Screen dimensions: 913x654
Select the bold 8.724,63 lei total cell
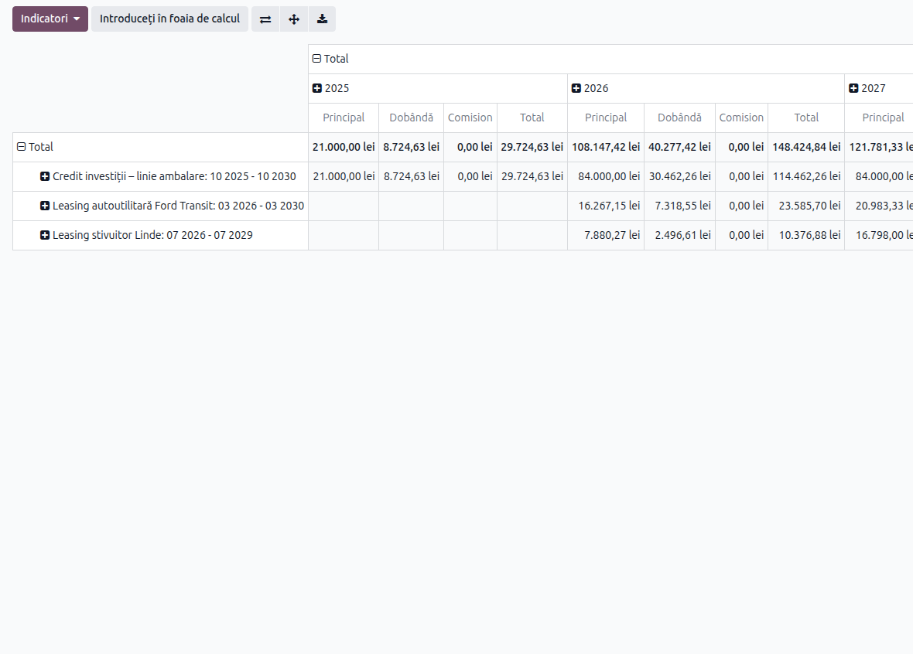point(411,147)
